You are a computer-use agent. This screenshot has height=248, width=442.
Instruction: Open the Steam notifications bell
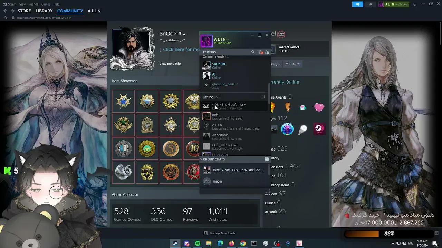pos(371,4)
